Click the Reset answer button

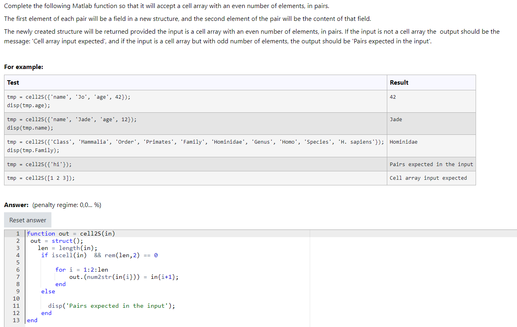(x=27, y=220)
